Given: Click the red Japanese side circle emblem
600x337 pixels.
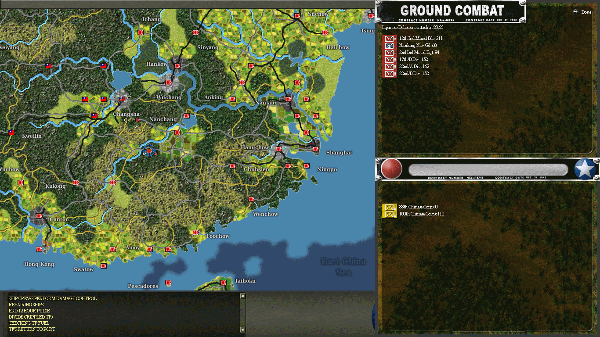Looking at the screenshot, I should pyautogui.click(x=391, y=169).
